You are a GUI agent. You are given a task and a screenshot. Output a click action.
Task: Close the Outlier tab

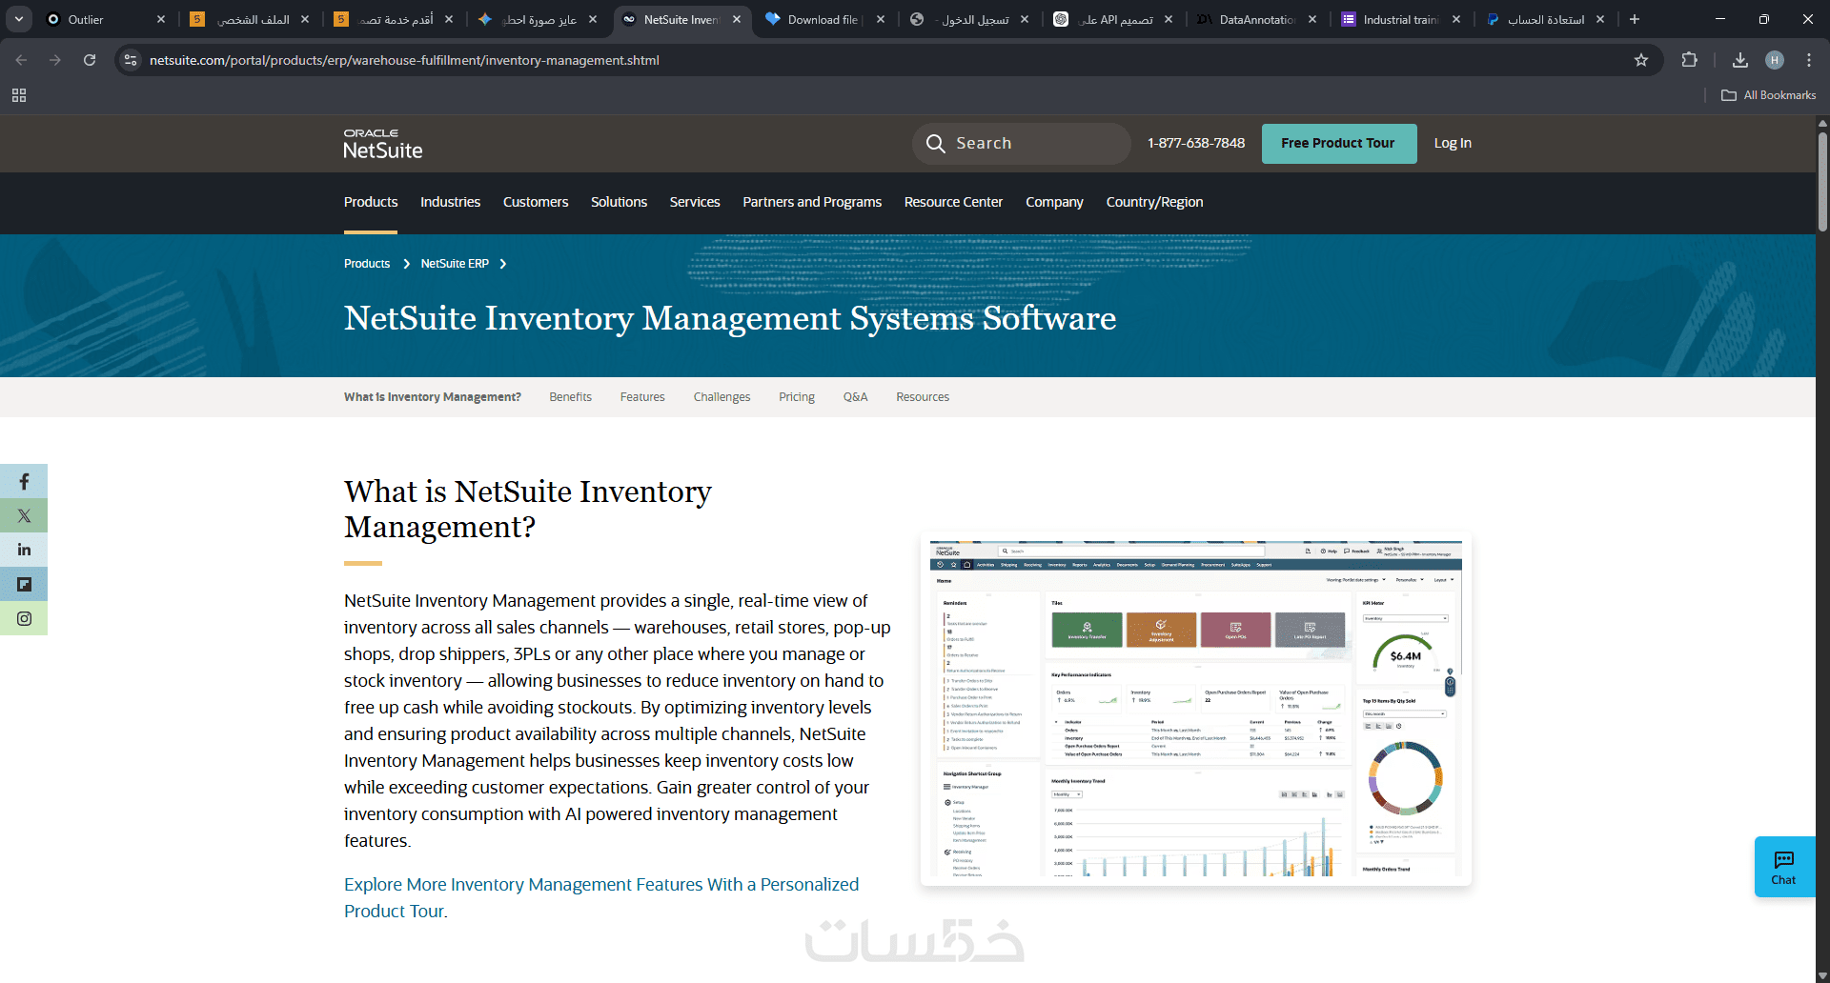(x=161, y=19)
